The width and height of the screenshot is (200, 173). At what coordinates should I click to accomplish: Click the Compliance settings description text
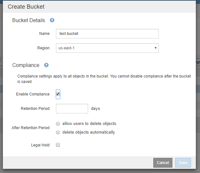104,79
